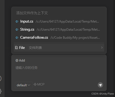Image resolution: width=115 pixels, height=97 pixels.
Task: Open the File 文件列表 entry
Action: [59, 48]
